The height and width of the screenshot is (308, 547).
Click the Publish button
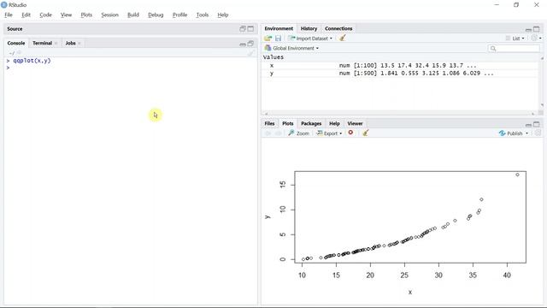[511, 133]
